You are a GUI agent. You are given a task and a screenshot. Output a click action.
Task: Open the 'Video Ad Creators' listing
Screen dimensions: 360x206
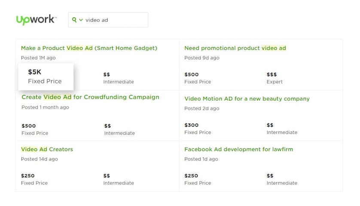[47, 149]
